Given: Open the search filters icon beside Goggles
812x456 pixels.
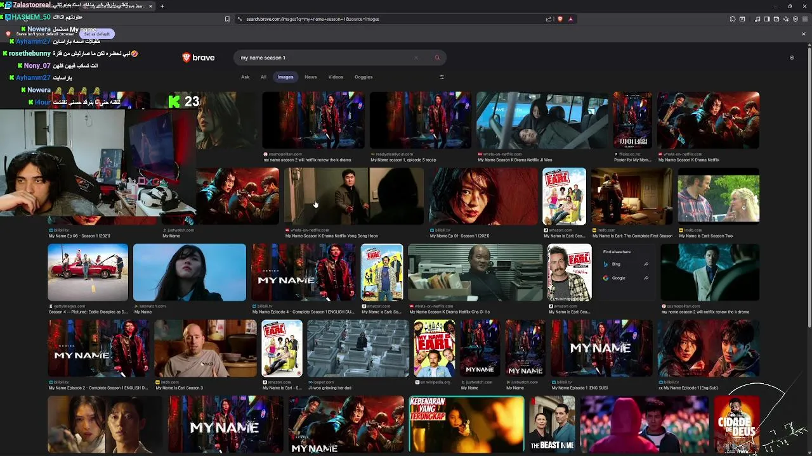Looking at the screenshot, I should pyautogui.click(x=442, y=77).
